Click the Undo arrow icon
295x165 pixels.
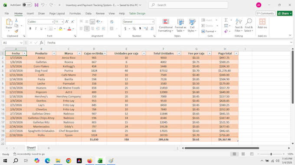point(43,5)
